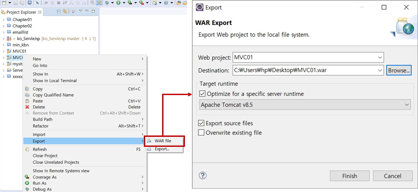This screenshot has width=418, height=192.
Task: Click the Suspend (pause) debug icon
Action: [52, 3]
